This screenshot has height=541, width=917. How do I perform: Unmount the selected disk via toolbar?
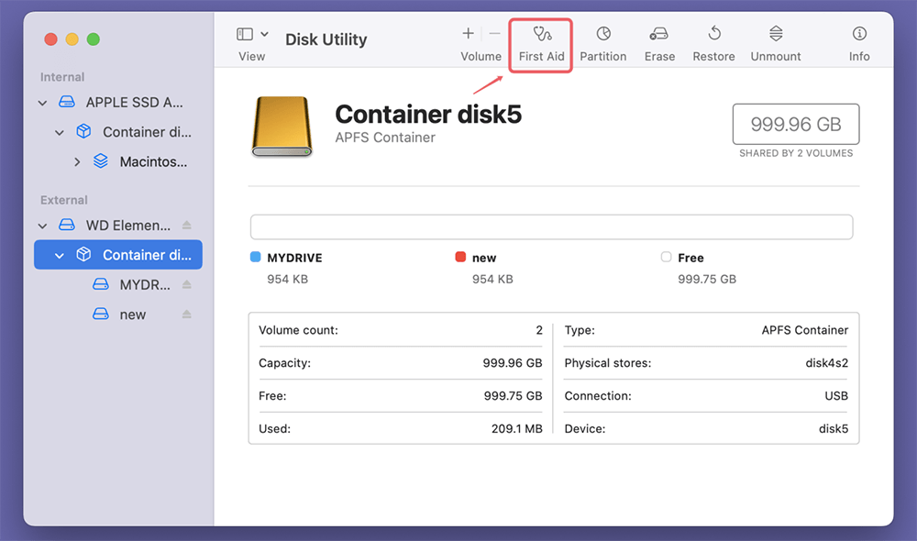(775, 43)
